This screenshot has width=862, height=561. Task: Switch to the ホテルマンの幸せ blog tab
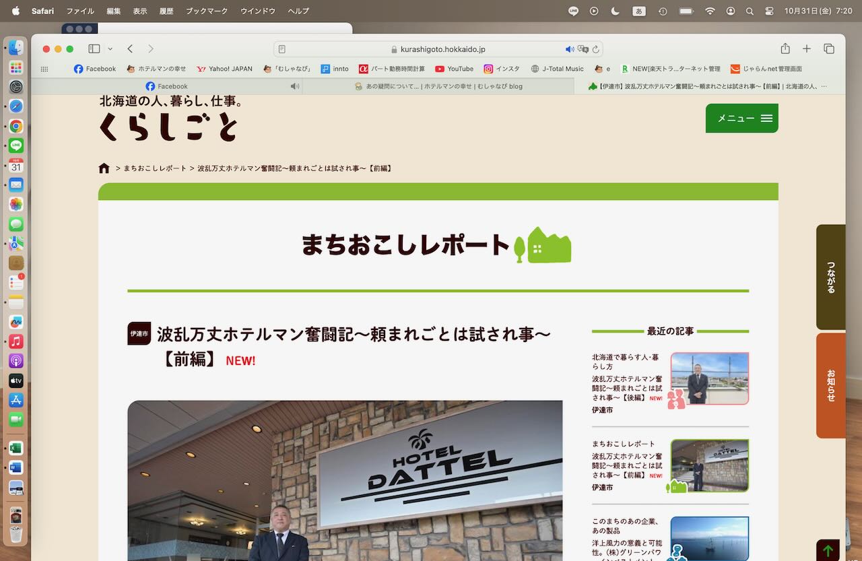[438, 86]
